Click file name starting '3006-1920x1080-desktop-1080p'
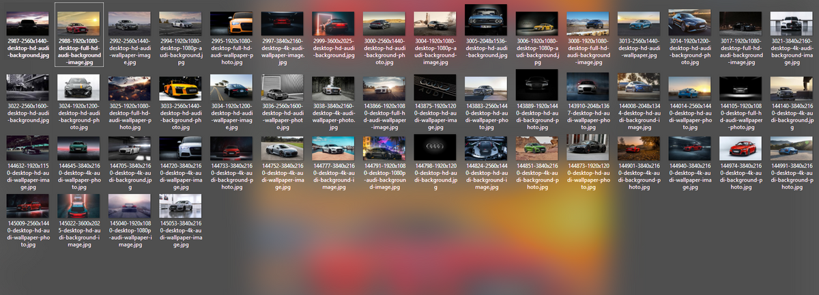The image size is (819, 295). [x=538, y=51]
